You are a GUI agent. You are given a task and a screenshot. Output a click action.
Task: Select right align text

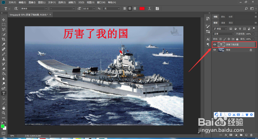pos(135,9)
